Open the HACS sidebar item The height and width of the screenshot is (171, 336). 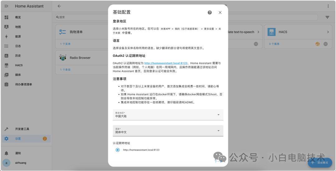tap(26, 65)
